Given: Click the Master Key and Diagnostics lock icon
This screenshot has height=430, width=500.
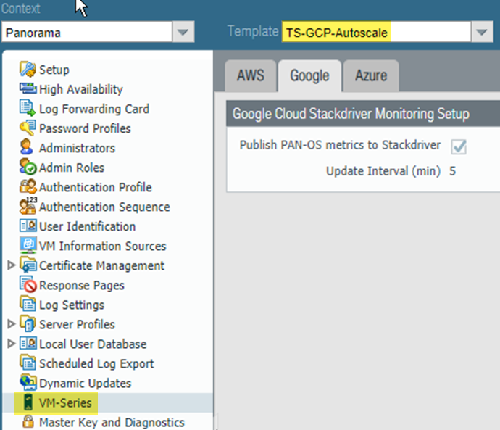Looking at the screenshot, I should (x=28, y=422).
